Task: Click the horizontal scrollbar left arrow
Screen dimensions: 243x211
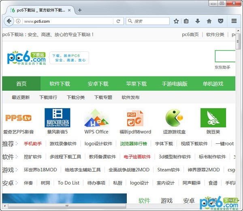Action: 5,206
